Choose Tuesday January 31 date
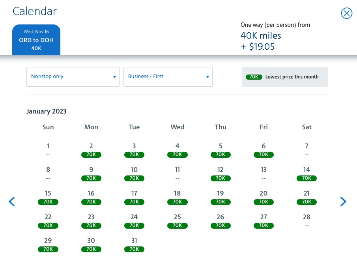 [x=134, y=245]
